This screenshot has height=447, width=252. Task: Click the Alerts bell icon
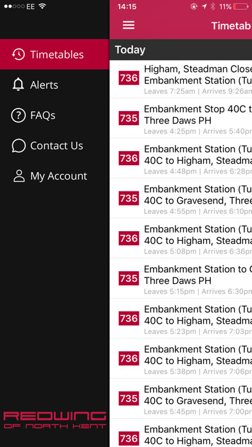pos(18,85)
